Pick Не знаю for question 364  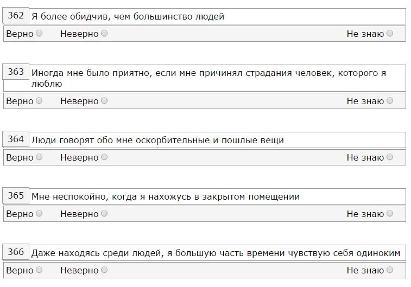[390, 157]
